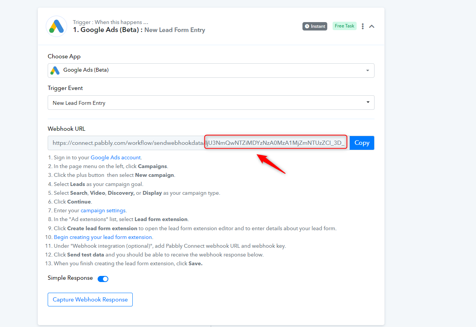This screenshot has height=327, width=476.
Task: Click Capture Webhook Response button
Action: (90, 300)
